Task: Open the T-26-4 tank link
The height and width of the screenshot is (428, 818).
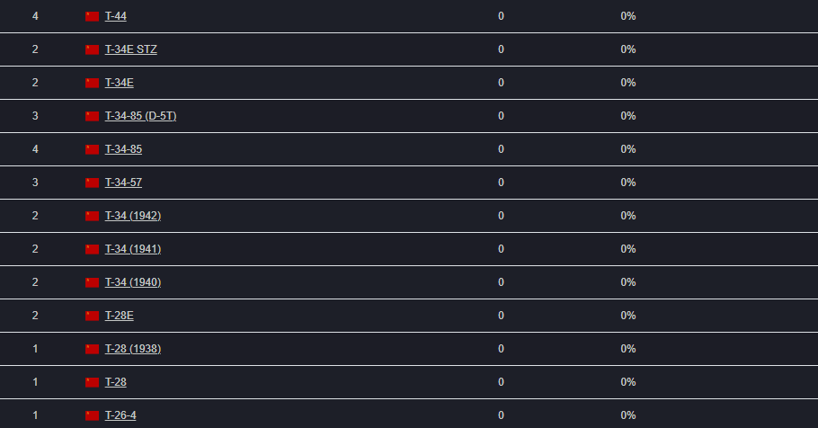Action: [120, 415]
